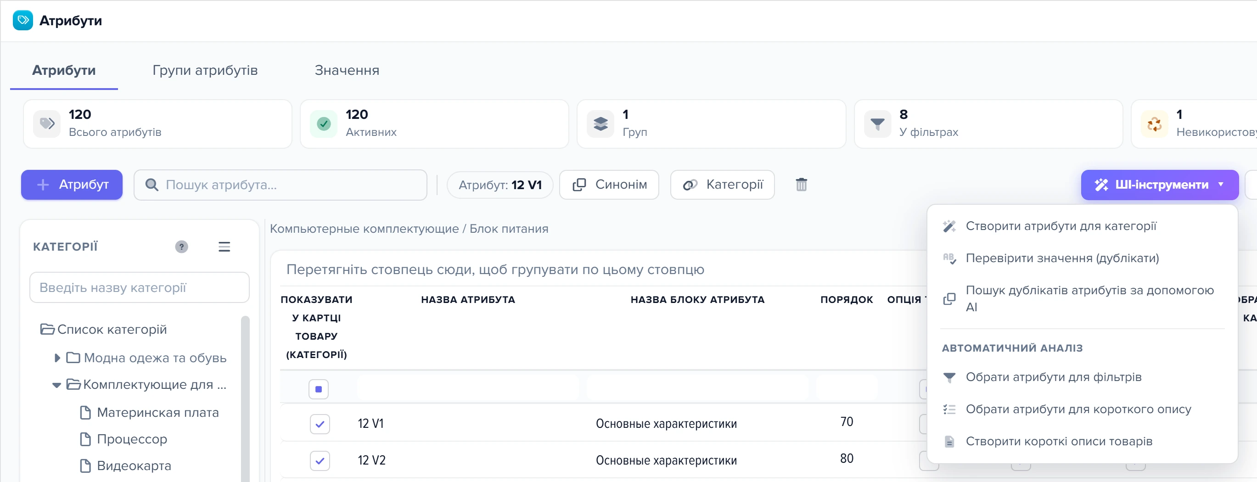1257x482 pixels.
Task: Switch to the Значення tab
Action: coord(347,70)
